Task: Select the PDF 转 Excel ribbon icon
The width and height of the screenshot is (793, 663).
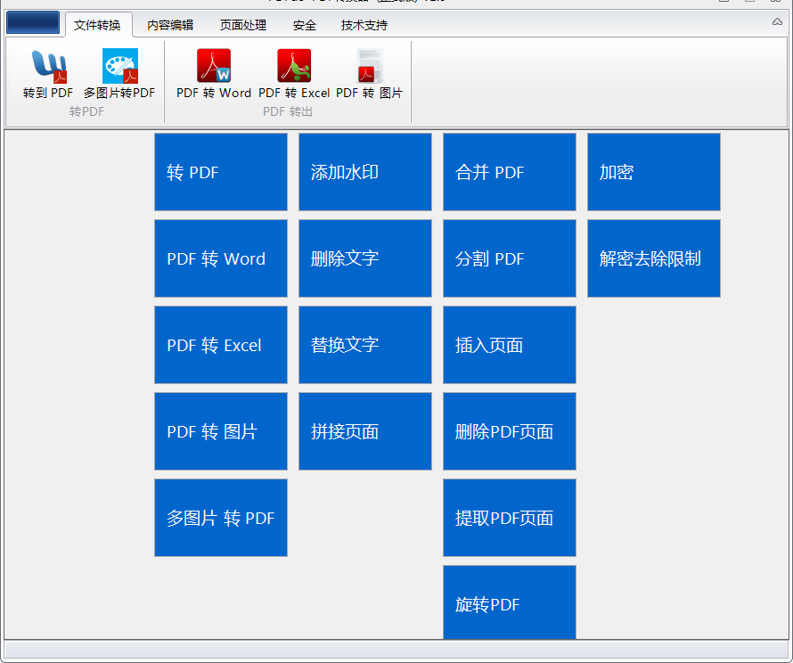Action: [294, 68]
